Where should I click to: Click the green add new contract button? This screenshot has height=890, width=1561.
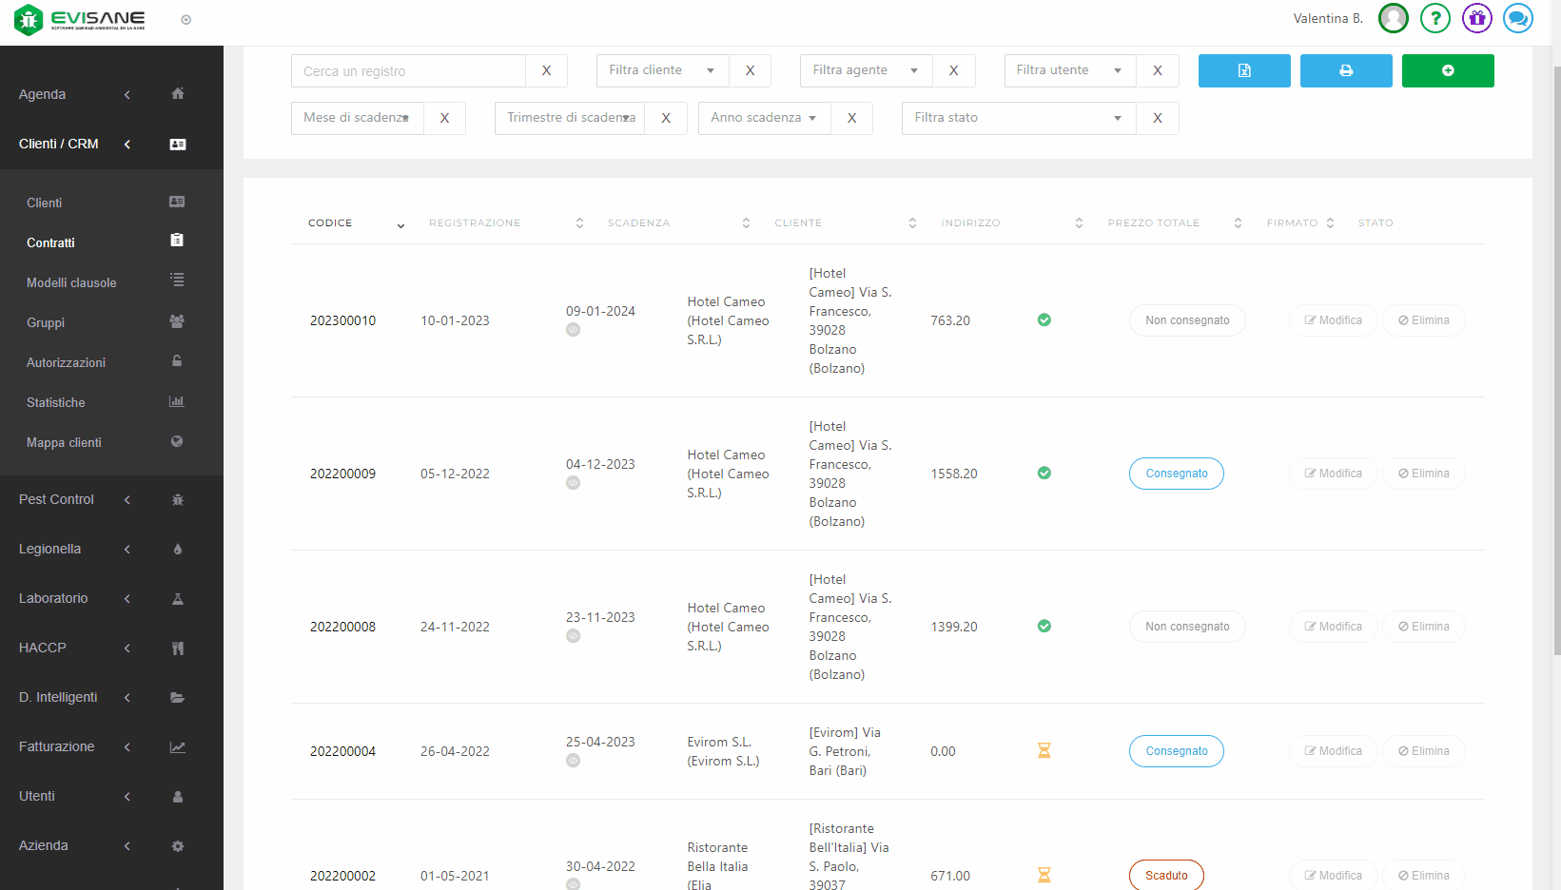(1447, 70)
